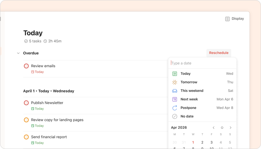Go to next month in calendar
The height and width of the screenshot is (149, 261).
coord(230,128)
